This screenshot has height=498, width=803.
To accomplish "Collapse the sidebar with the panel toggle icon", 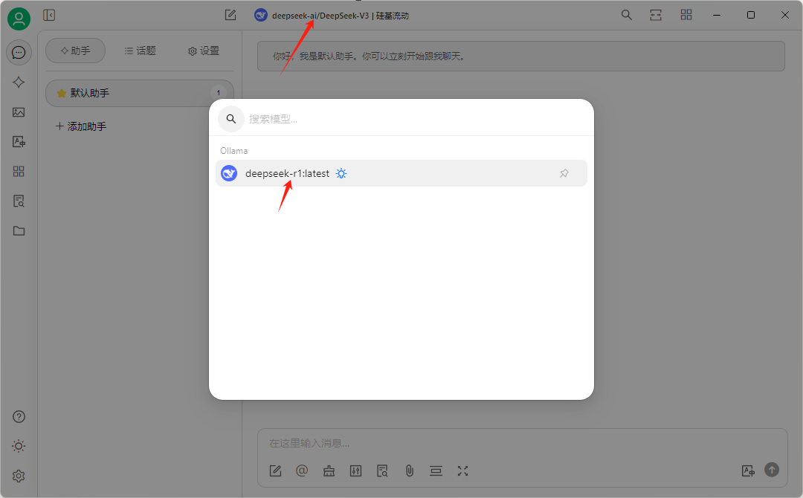I will click(49, 16).
